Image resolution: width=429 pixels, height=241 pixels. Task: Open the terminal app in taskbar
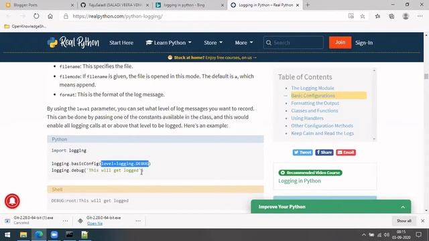[x=70, y=235]
